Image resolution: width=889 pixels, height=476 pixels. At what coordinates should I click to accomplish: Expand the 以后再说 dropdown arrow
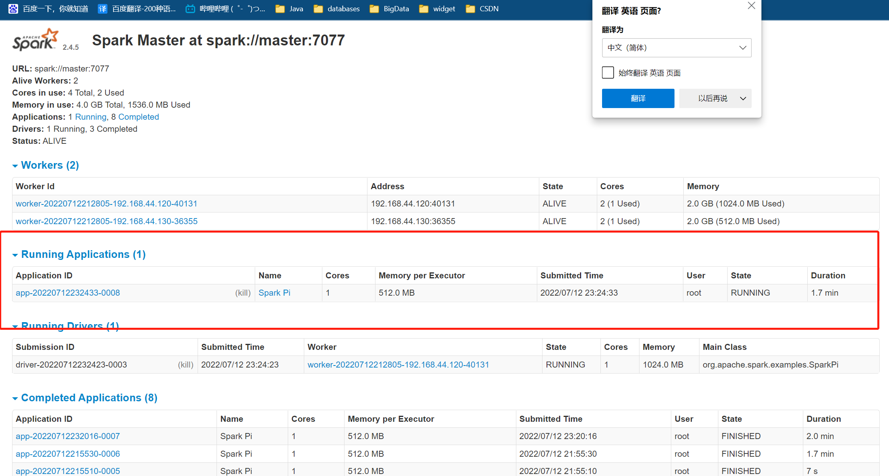[743, 98]
